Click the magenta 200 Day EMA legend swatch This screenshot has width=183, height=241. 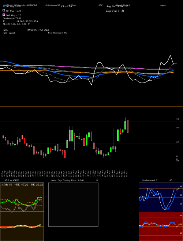(4, 15)
